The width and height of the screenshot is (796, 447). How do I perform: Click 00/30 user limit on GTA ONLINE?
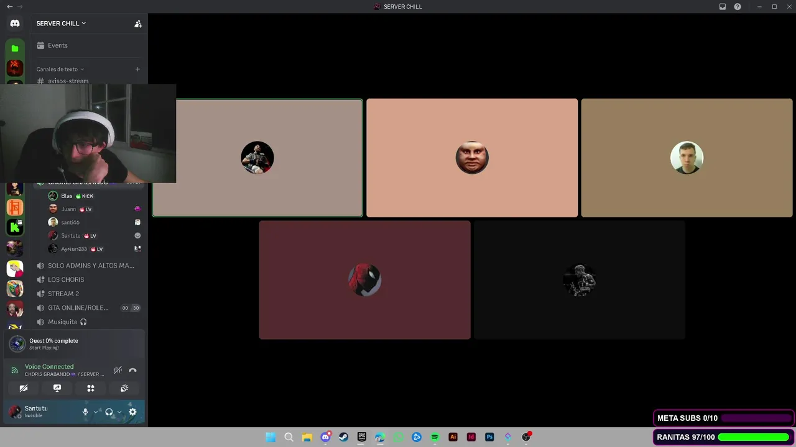click(x=131, y=308)
